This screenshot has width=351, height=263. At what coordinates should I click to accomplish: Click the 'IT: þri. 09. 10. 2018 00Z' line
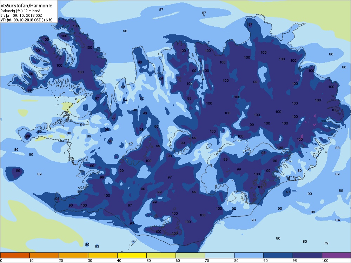pos(21,15)
